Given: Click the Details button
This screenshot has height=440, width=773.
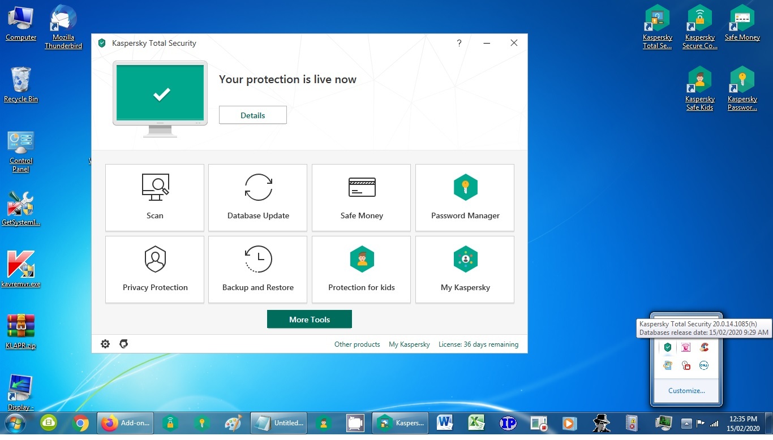Looking at the screenshot, I should point(253,115).
